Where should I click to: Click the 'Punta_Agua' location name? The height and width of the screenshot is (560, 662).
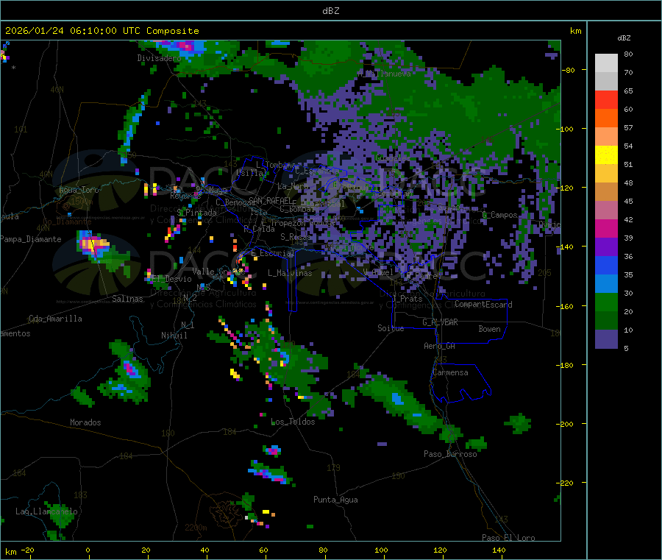(x=335, y=500)
